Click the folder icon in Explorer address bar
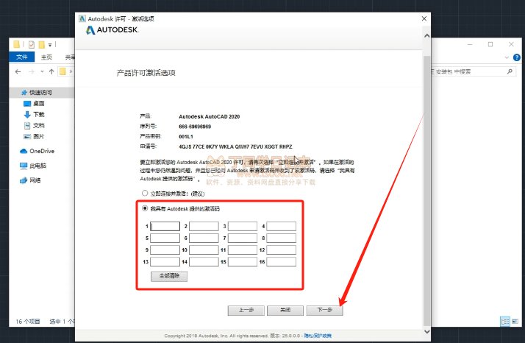 tap(63, 71)
